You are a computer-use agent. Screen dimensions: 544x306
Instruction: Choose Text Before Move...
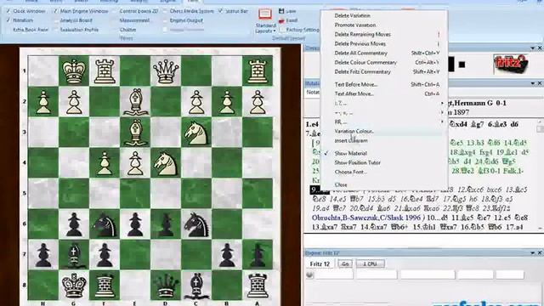356,84
